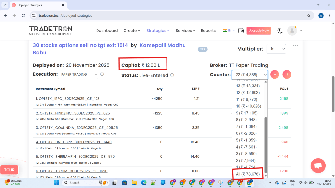Image resolution: width=335 pixels, height=188 pixels.
Task: Pause the strategy with pause button
Action: pyautogui.click(x=287, y=74)
